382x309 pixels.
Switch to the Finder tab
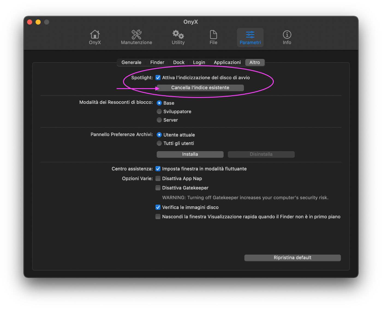tap(157, 62)
